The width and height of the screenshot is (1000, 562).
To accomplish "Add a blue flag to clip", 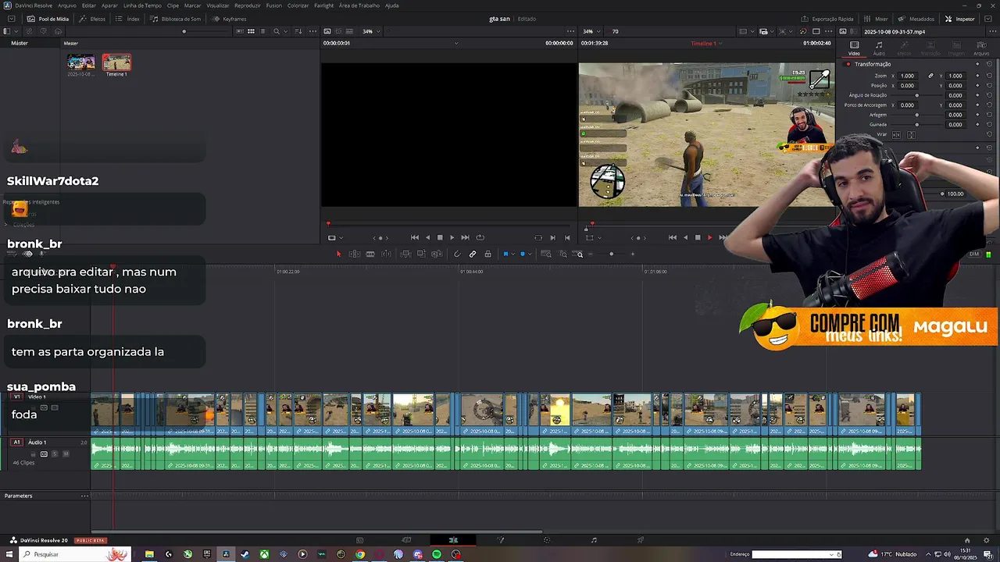I will tap(505, 254).
